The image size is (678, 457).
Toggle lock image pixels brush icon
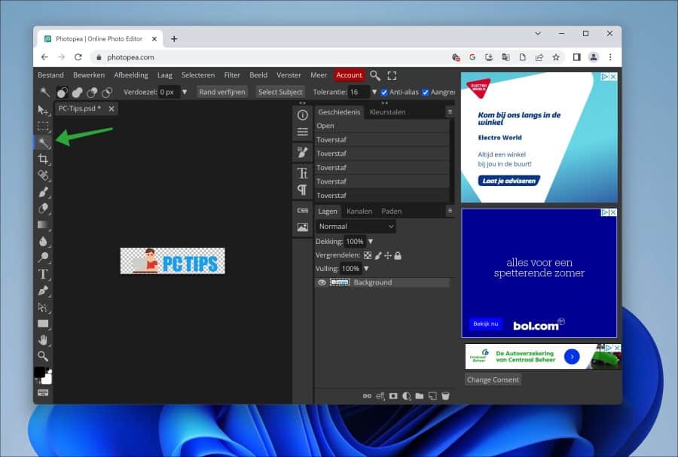378,255
